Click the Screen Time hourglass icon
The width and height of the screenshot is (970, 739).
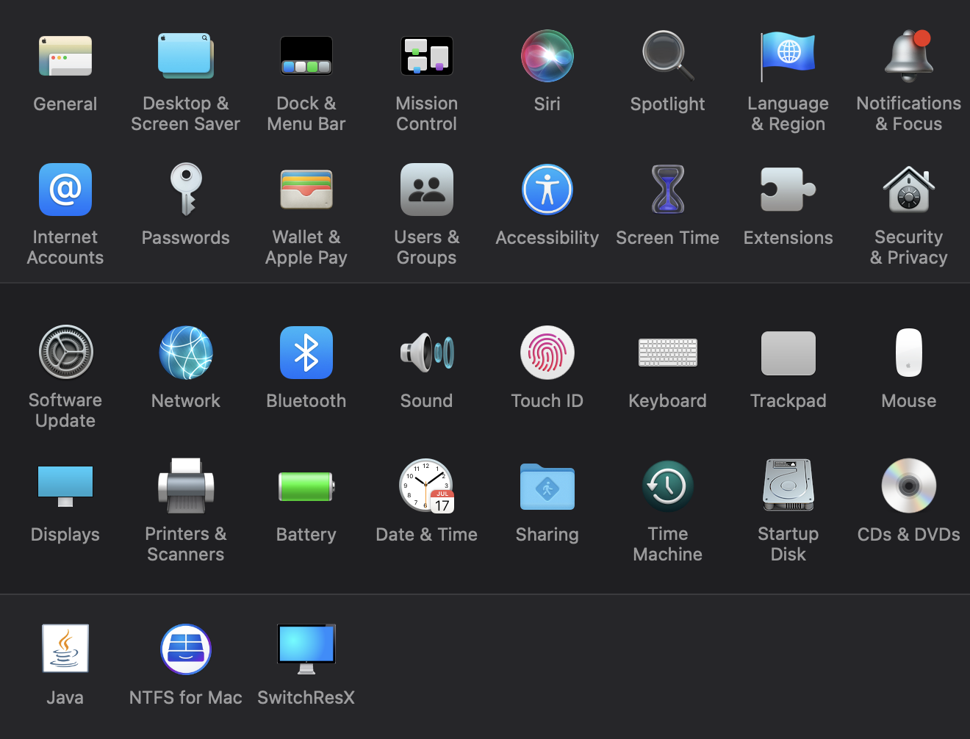point(668,190)
